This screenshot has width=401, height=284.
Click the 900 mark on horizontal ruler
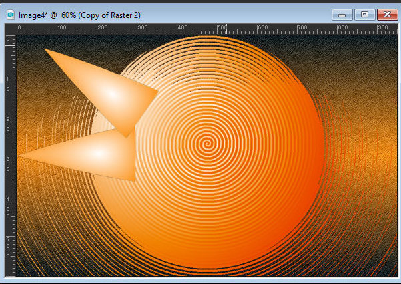click(383, 29)
